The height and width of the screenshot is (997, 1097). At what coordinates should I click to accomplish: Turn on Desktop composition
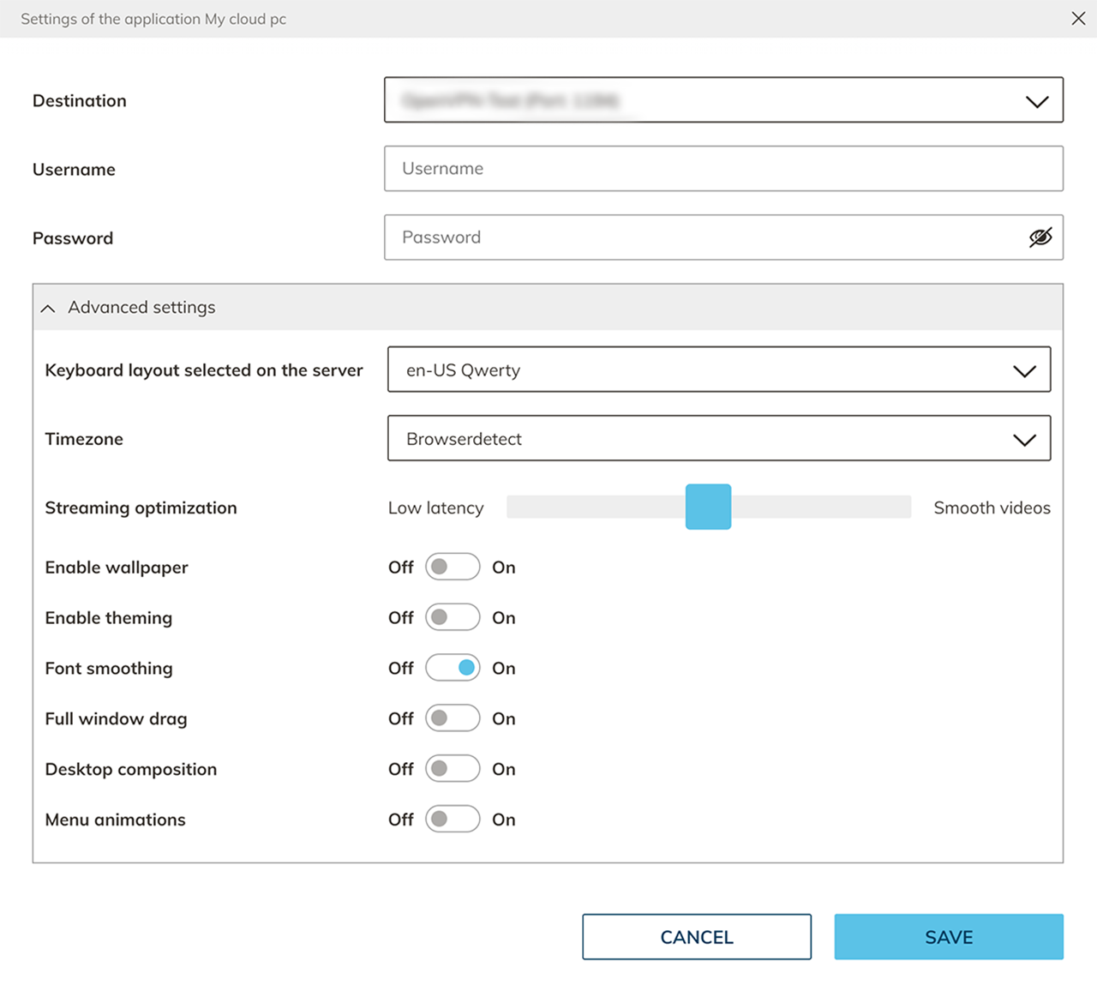(453, 769)
